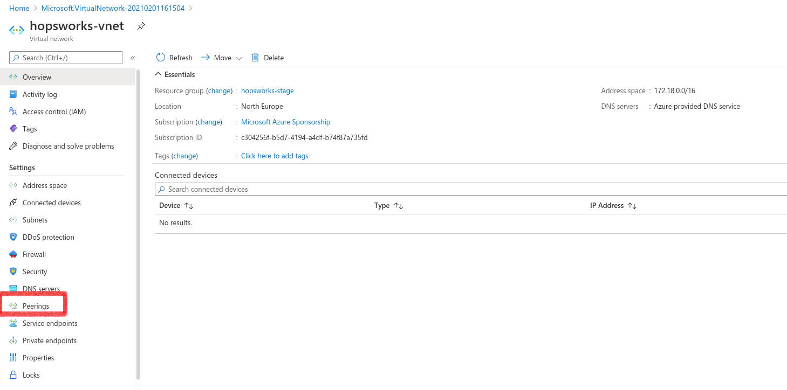
Task: Change the Subscription
Action: [209, 122]
